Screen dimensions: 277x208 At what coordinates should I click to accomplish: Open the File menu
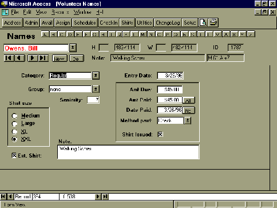pos(15,12)
